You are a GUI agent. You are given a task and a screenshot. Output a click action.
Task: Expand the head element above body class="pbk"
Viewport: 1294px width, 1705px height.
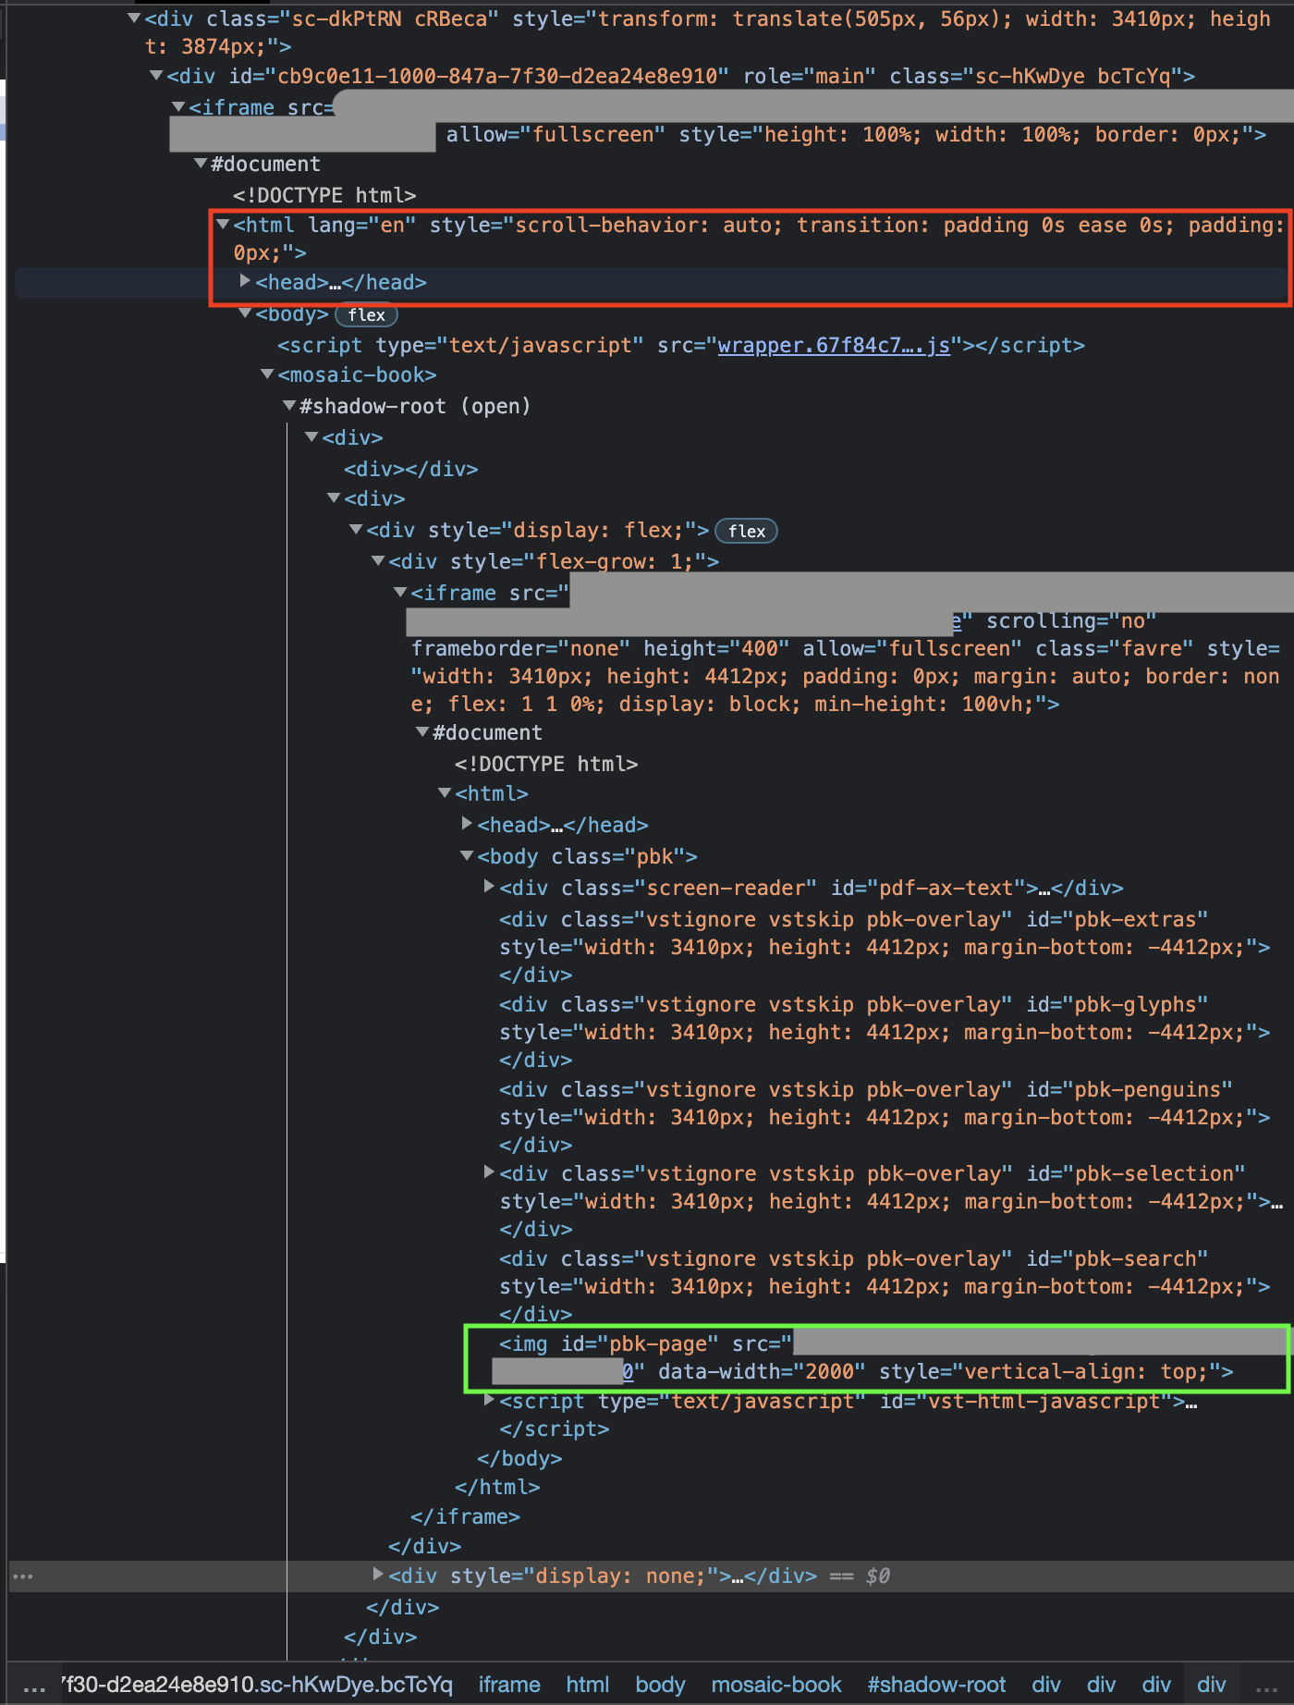point(467,823)
